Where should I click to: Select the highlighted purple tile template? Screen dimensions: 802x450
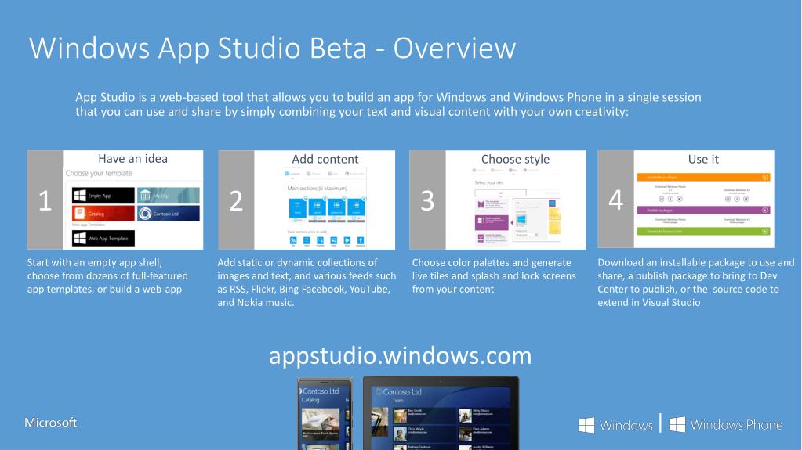click(x=492, y=223)
